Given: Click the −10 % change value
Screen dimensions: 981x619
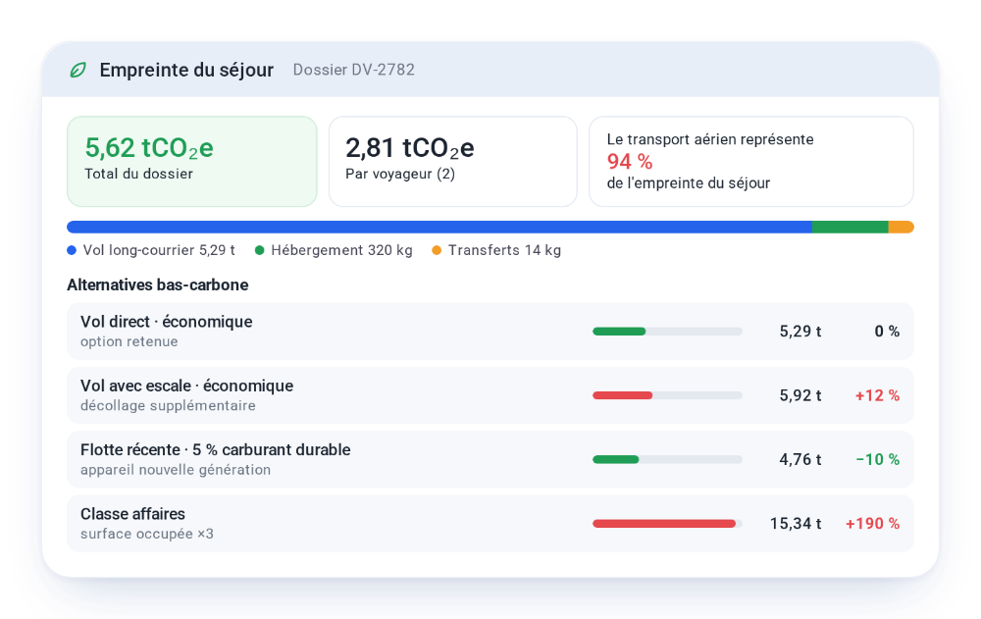Looking at the screenshot, I should [878, 459].
